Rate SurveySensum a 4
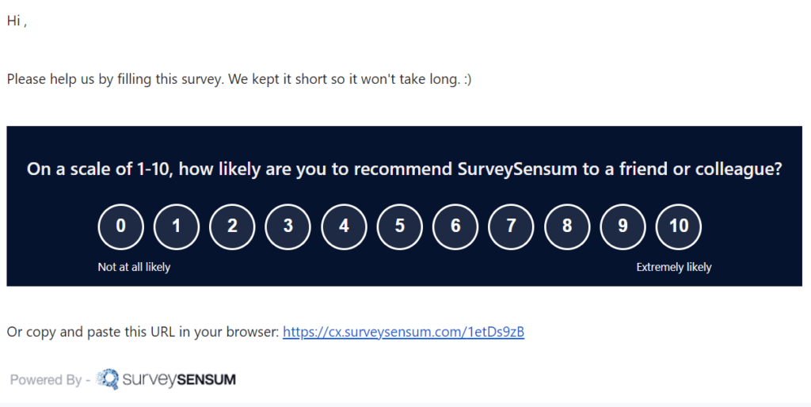 pos(344,226)
